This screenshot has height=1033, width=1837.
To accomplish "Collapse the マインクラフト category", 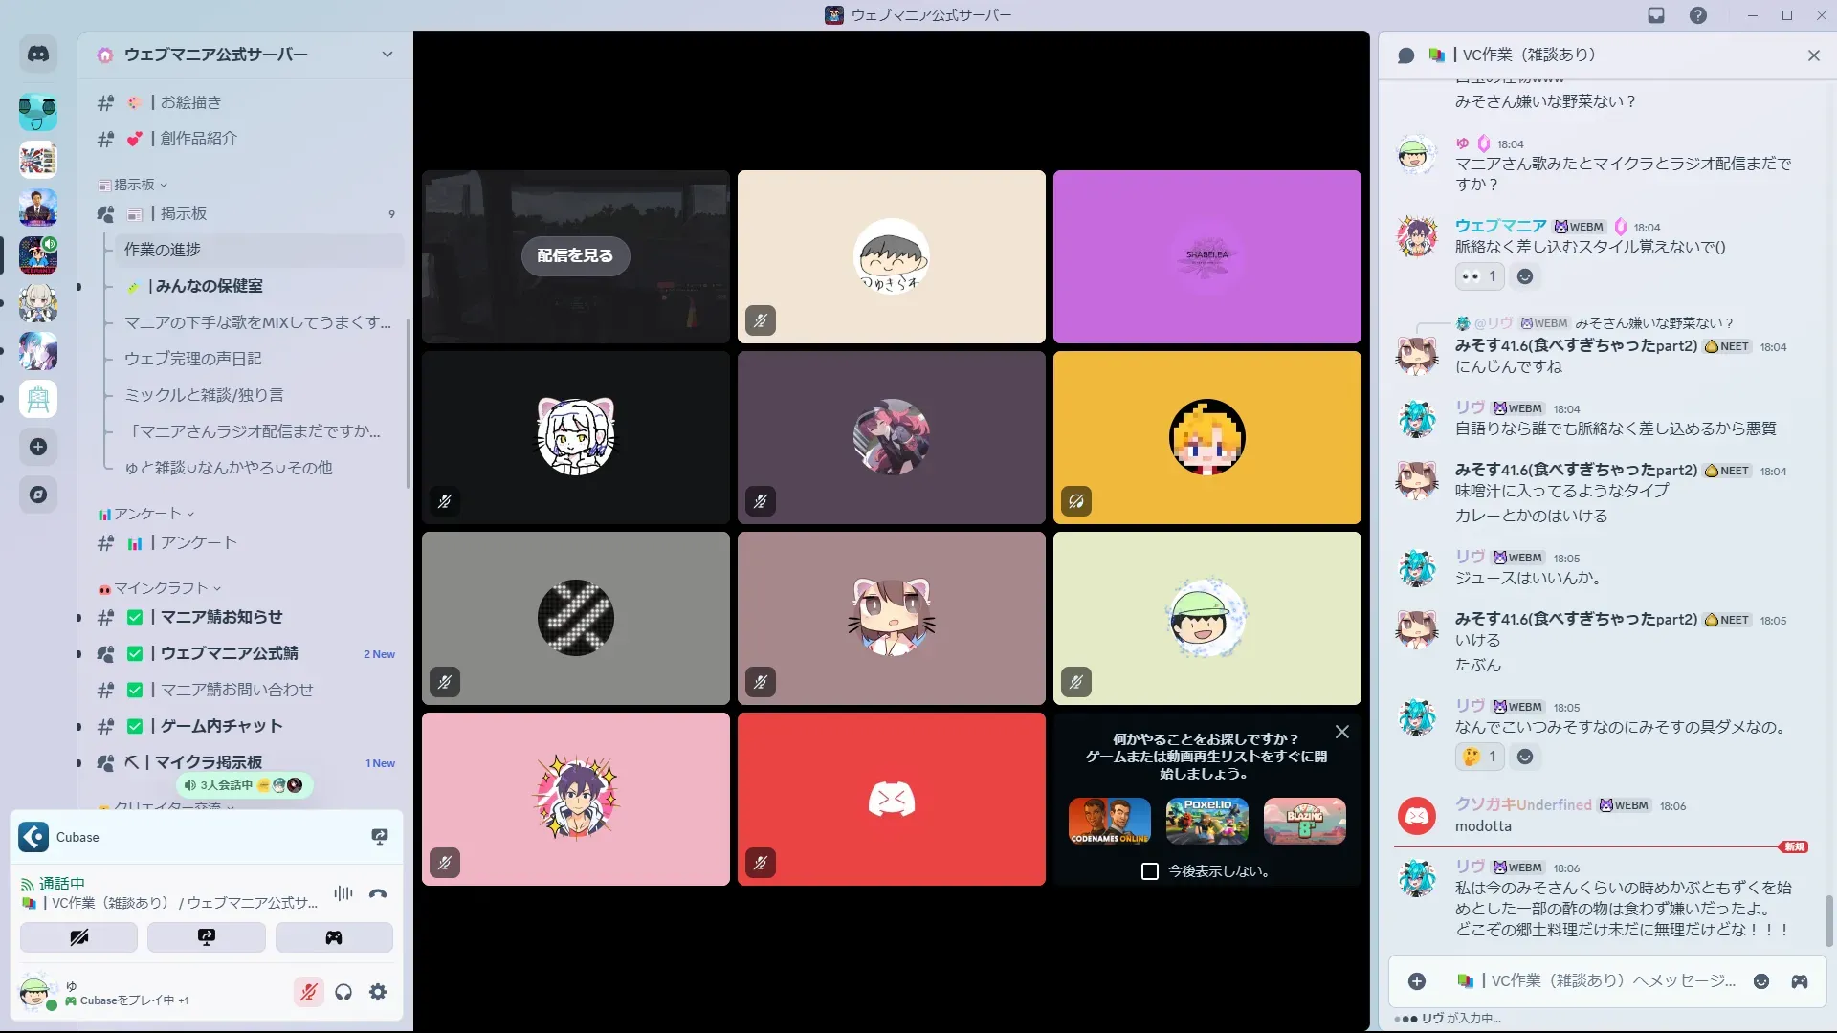I will click(x=161, y=588).
